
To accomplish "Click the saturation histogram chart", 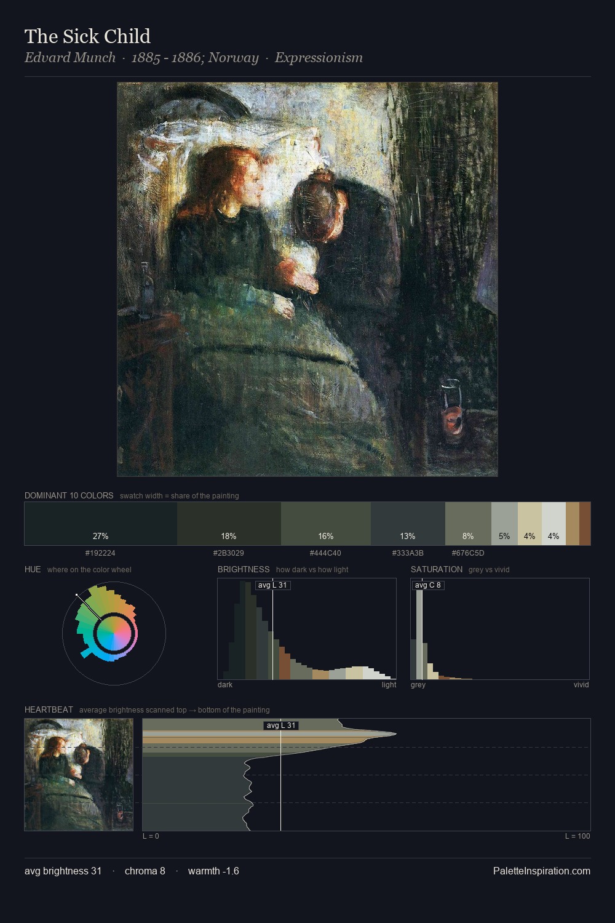I will (500, 629).
